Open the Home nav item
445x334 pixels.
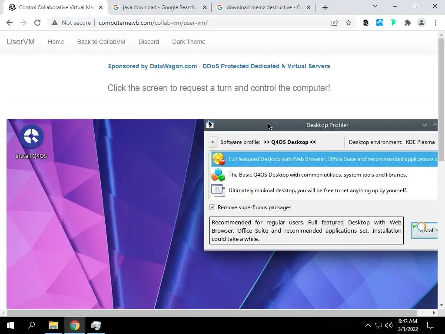(x=56, y=42)
